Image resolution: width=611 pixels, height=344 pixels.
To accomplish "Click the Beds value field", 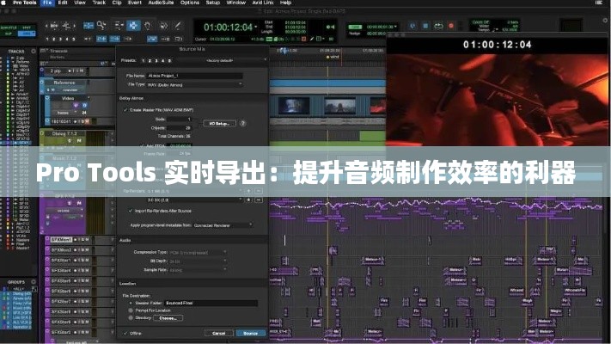I will coord(180,120).
